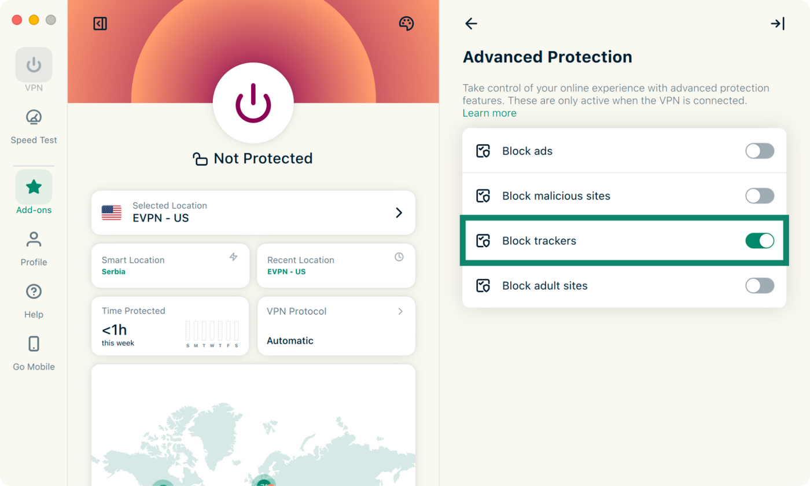The width and height of the screenshot is (810, 486).
Task: Click the Not Protected status text
Action: (x=263, y=159)
